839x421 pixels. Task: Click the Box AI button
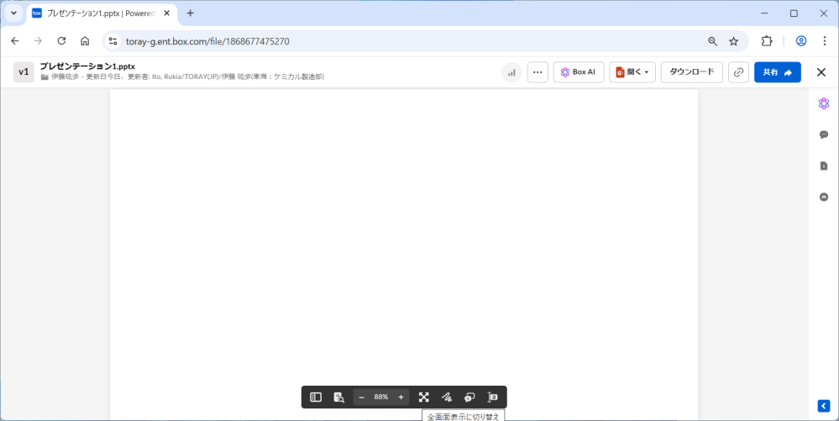tap(579, 72)
